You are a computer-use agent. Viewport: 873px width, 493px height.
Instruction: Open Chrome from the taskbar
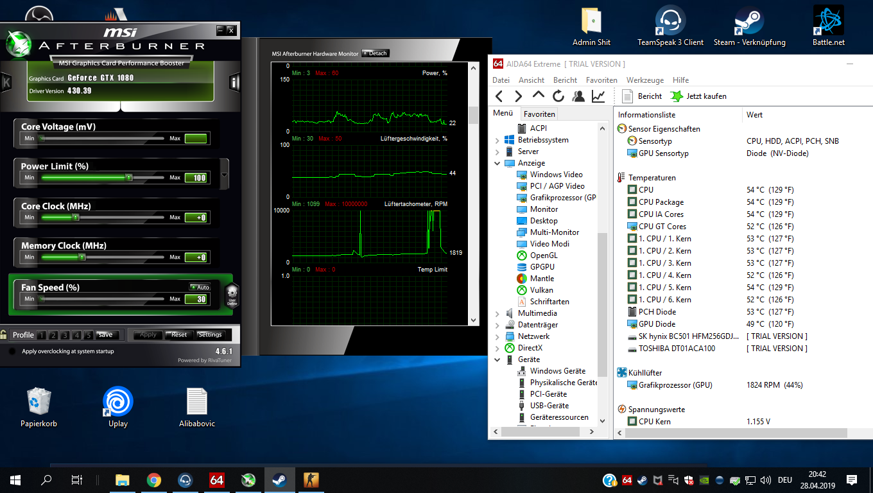154,480
